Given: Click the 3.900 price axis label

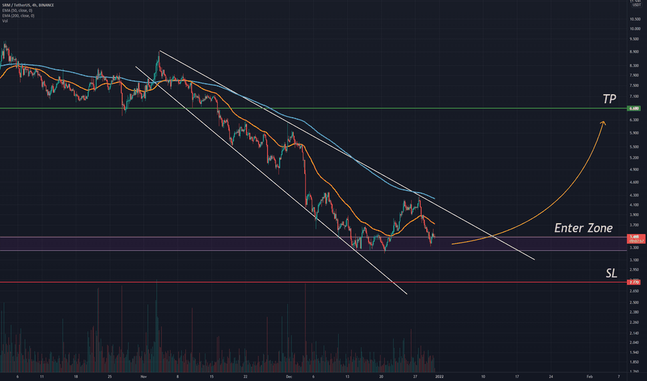Looking at the screenshot, I should 635,215.
